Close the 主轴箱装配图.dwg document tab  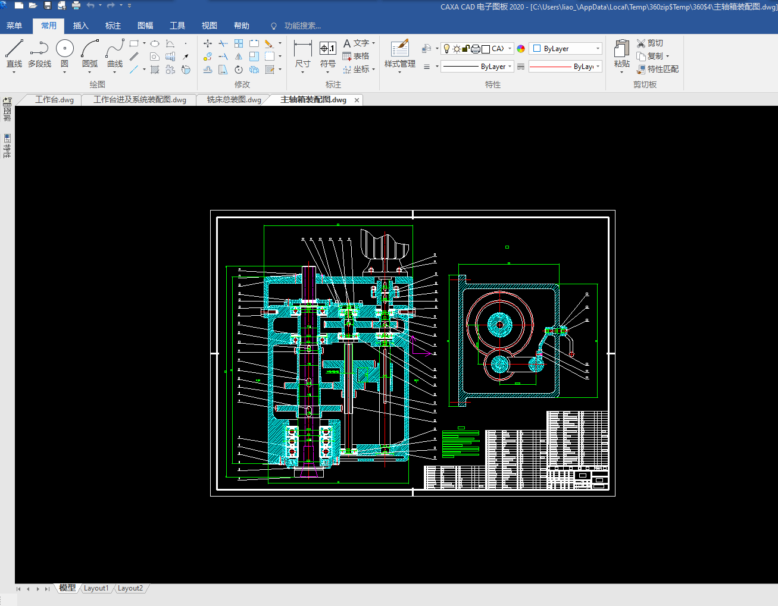357,101
